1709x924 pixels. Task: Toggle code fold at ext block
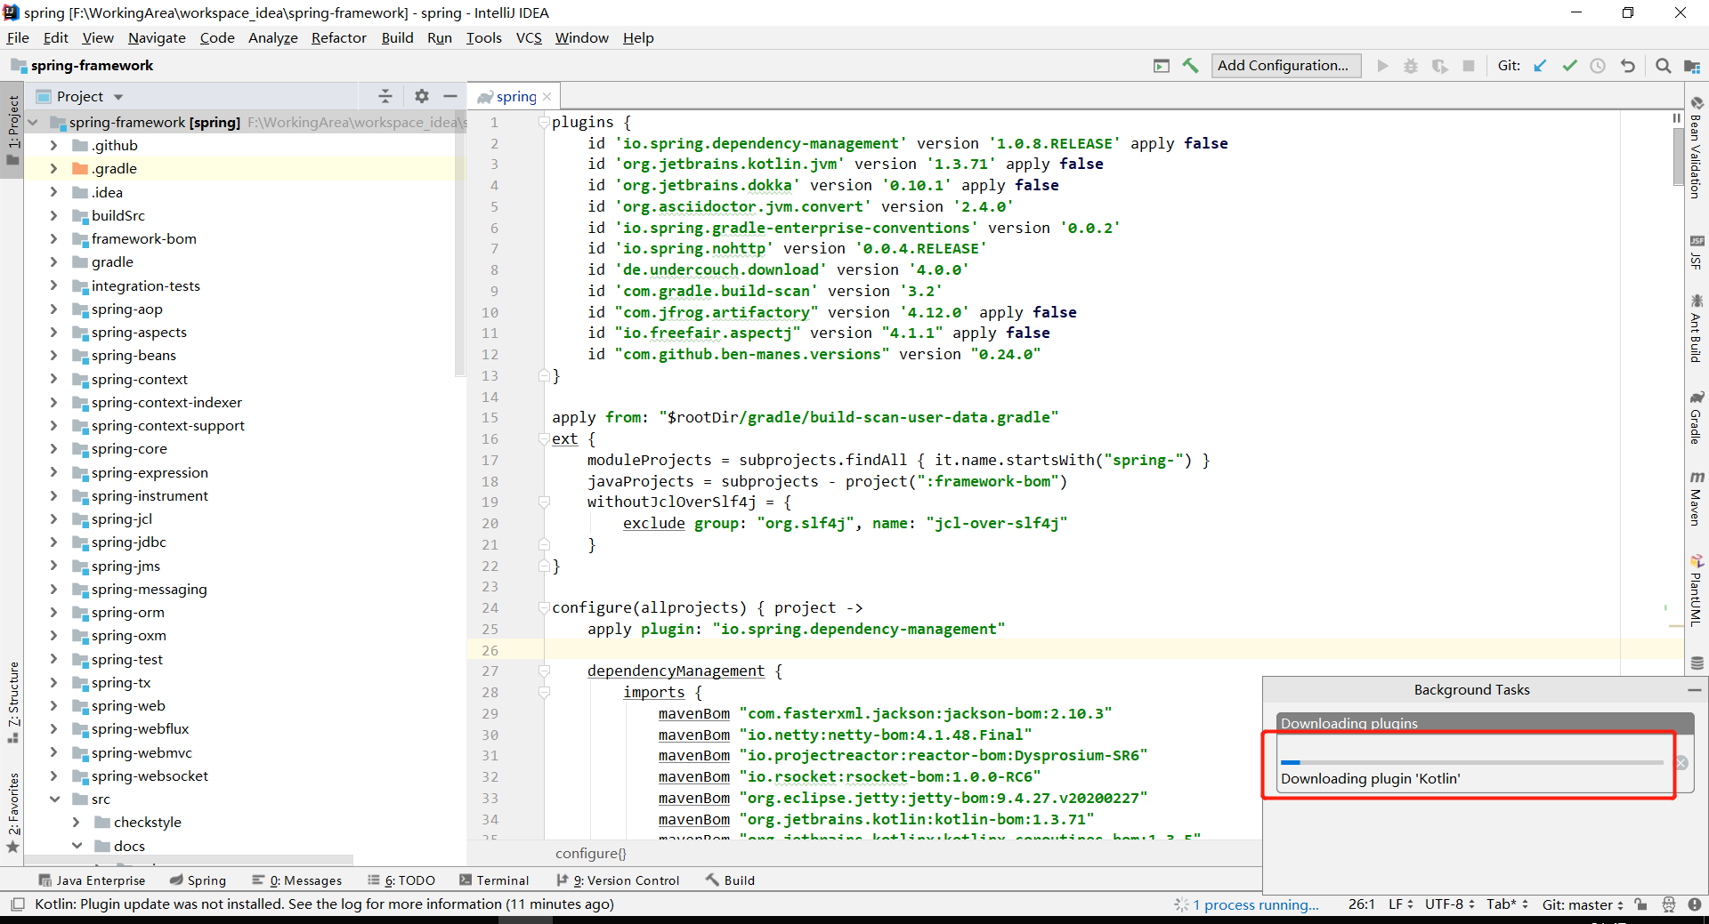544,439
